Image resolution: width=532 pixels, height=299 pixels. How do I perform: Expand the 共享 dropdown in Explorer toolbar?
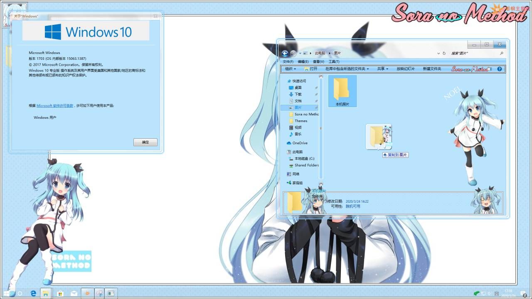click(382, 69)
